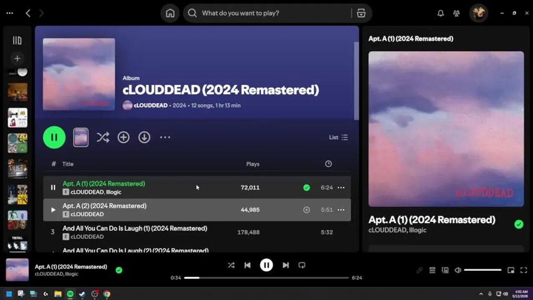Screen dimensions: 533x300
Task: Mute with the speaker icon
Action: pos(458,270)
